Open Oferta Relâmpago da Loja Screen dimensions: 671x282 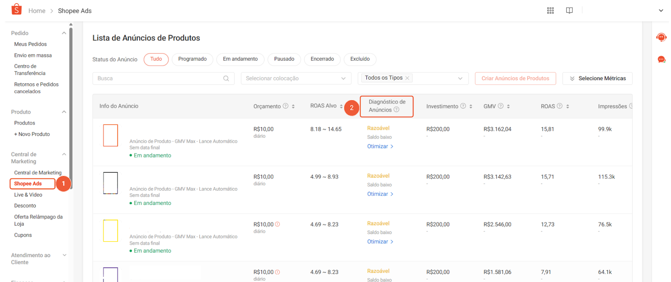point(38,220)
